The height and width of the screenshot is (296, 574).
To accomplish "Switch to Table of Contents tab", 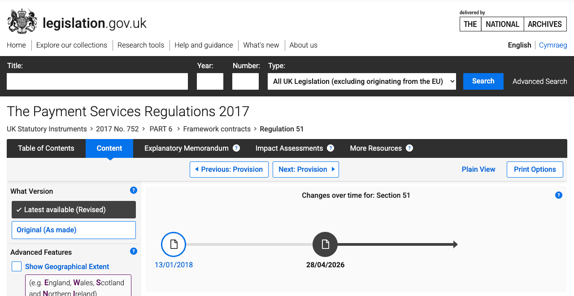I will tap(46, 148).
